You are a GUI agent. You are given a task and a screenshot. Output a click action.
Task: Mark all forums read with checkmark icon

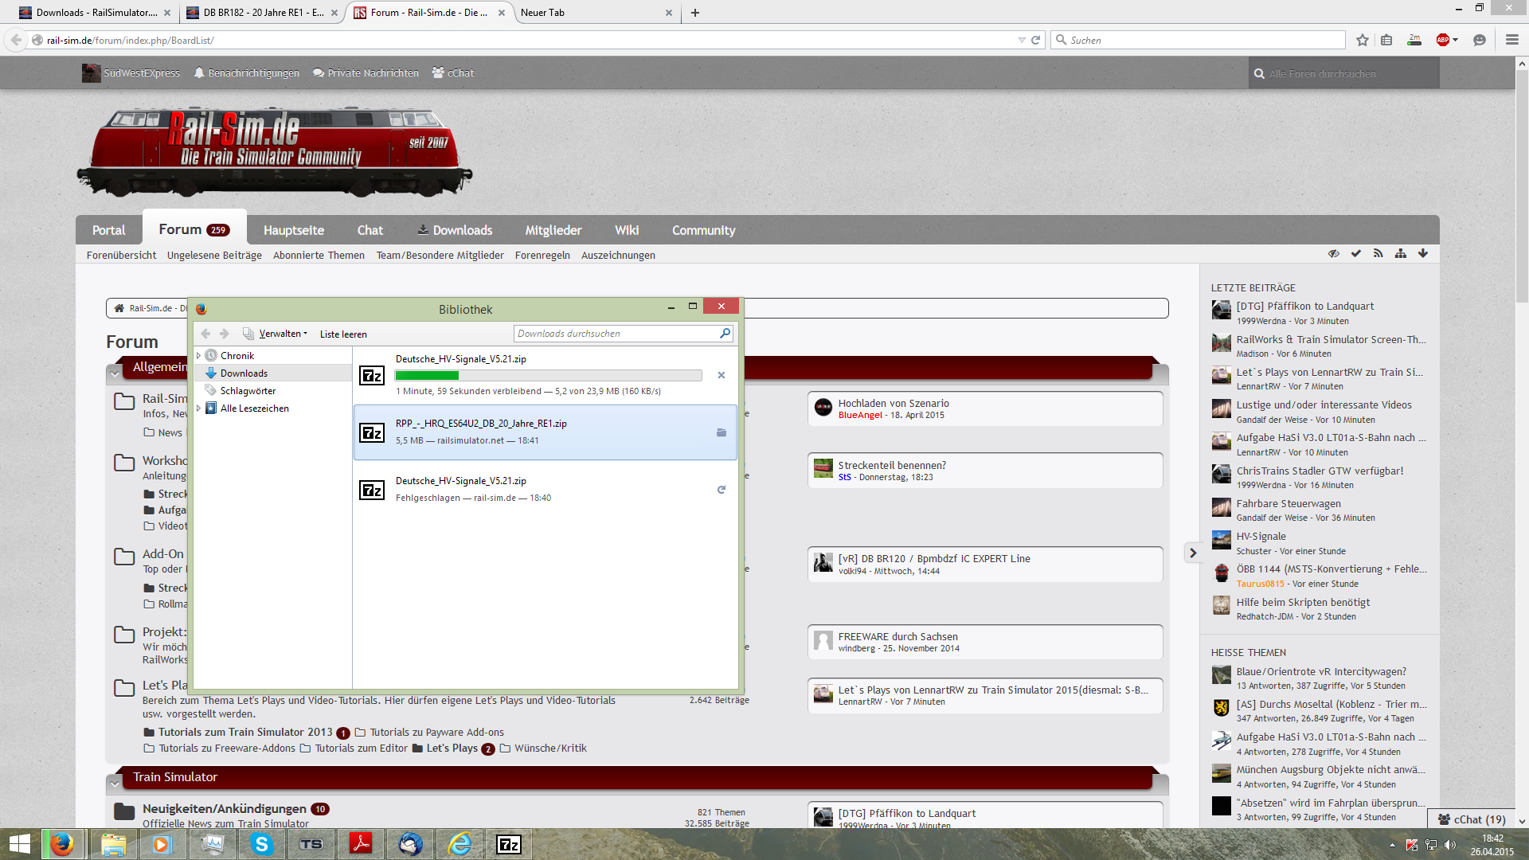pyautogui.click(x=1355, y=254)
